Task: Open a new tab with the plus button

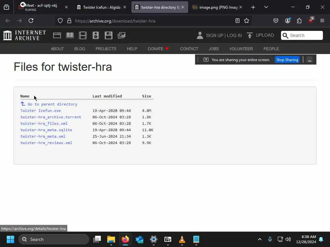Action: tap(253, 7)
